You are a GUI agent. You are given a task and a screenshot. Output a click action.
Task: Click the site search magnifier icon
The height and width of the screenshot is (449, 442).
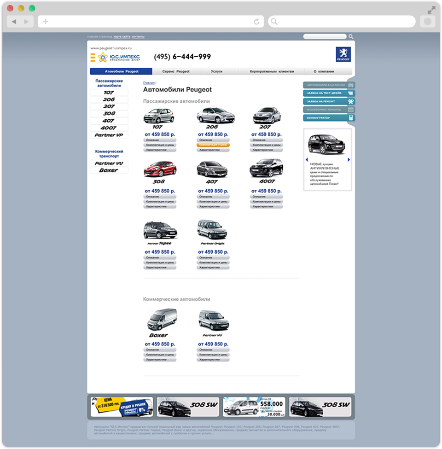(351, 36)
